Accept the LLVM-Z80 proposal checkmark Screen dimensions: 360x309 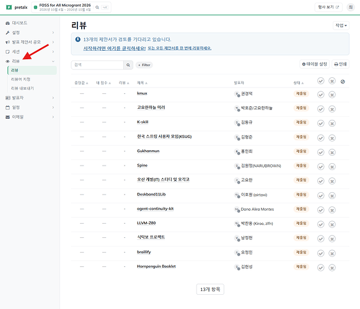tap(320, 224)
